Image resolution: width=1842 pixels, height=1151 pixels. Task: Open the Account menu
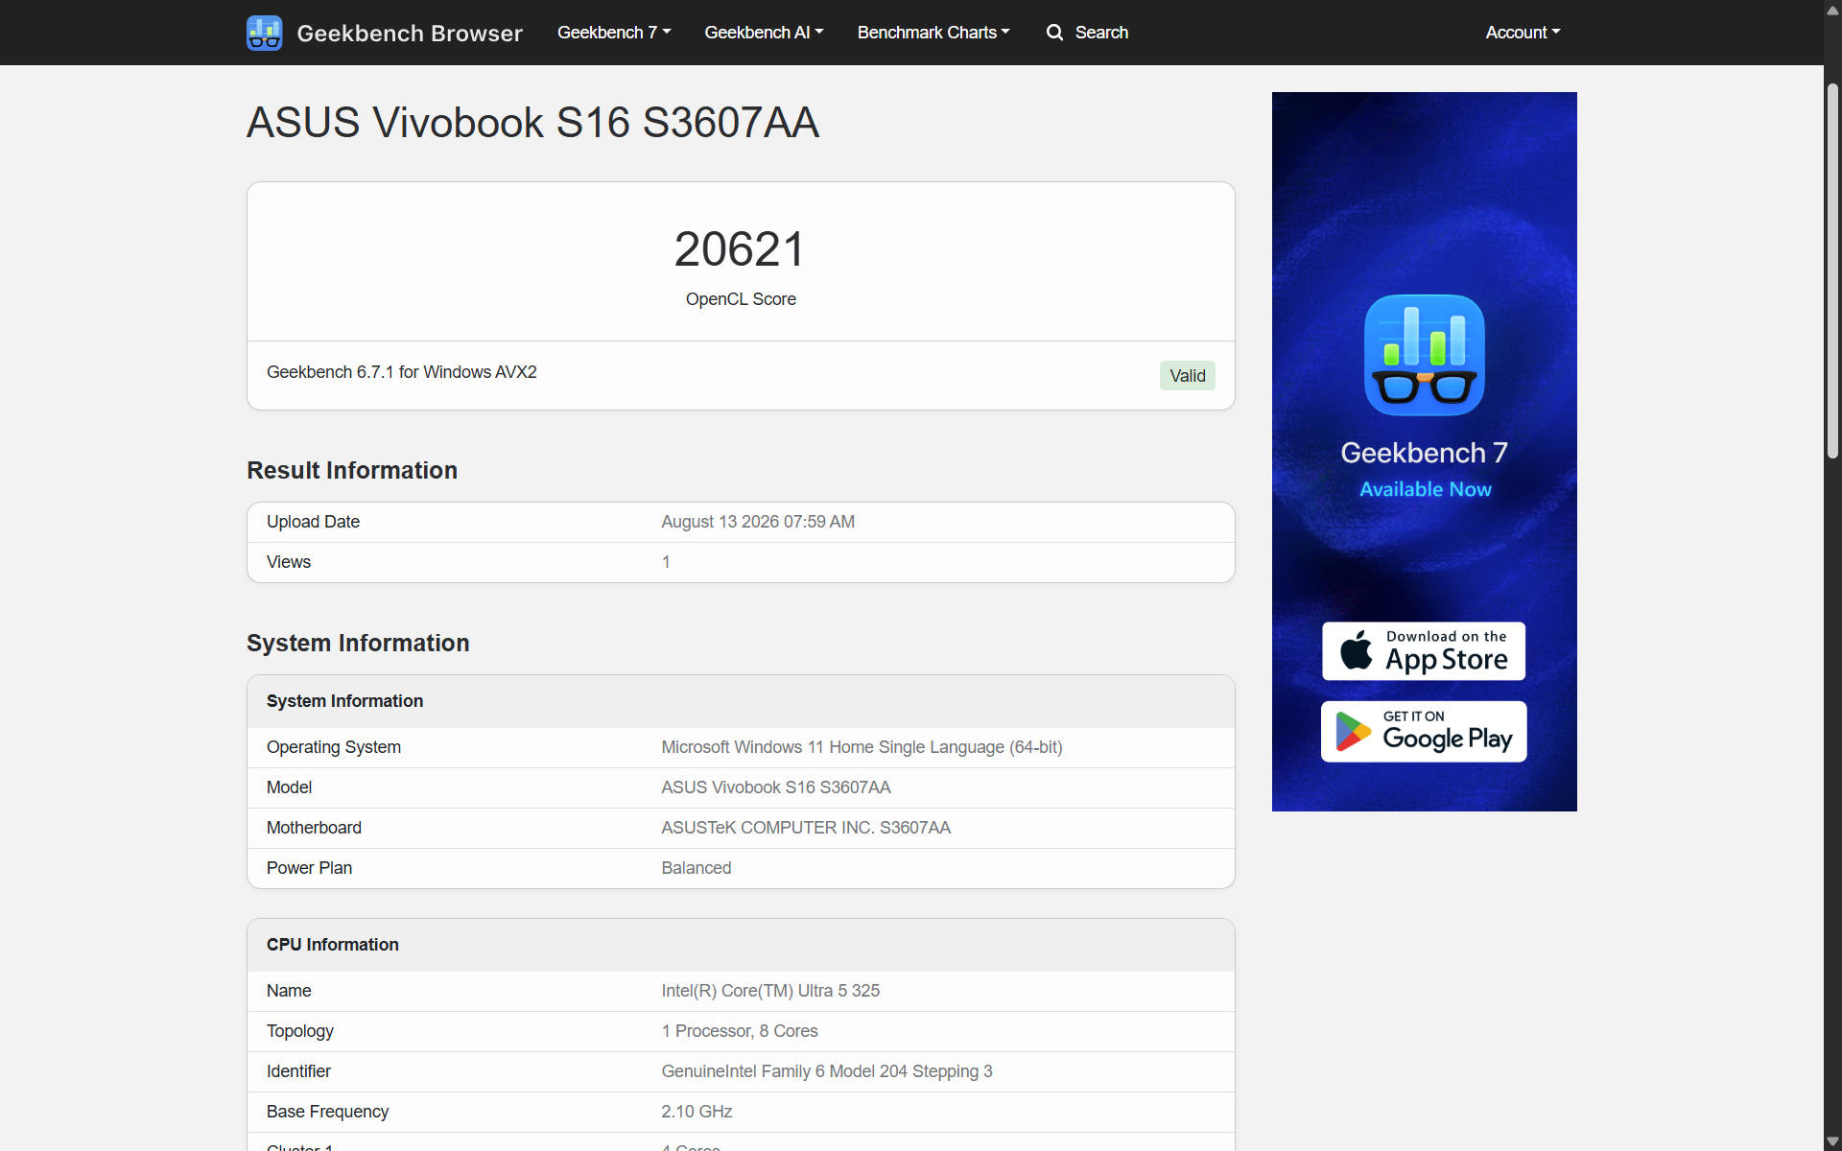[x=1523, y=33]
